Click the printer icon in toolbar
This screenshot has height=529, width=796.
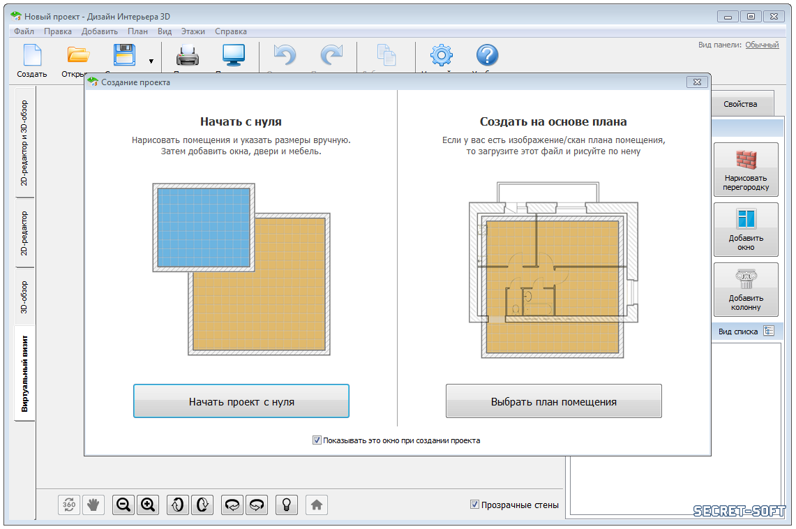click(x=188, y=56)
